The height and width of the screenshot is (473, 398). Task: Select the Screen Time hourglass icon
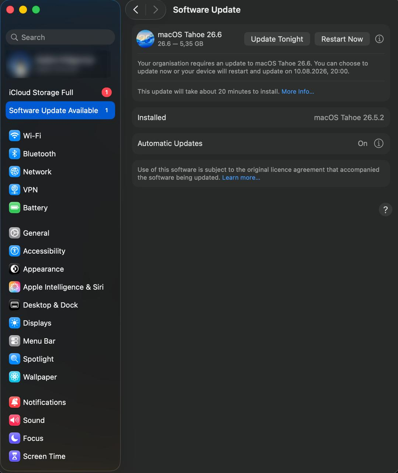(x=14, y=456)
